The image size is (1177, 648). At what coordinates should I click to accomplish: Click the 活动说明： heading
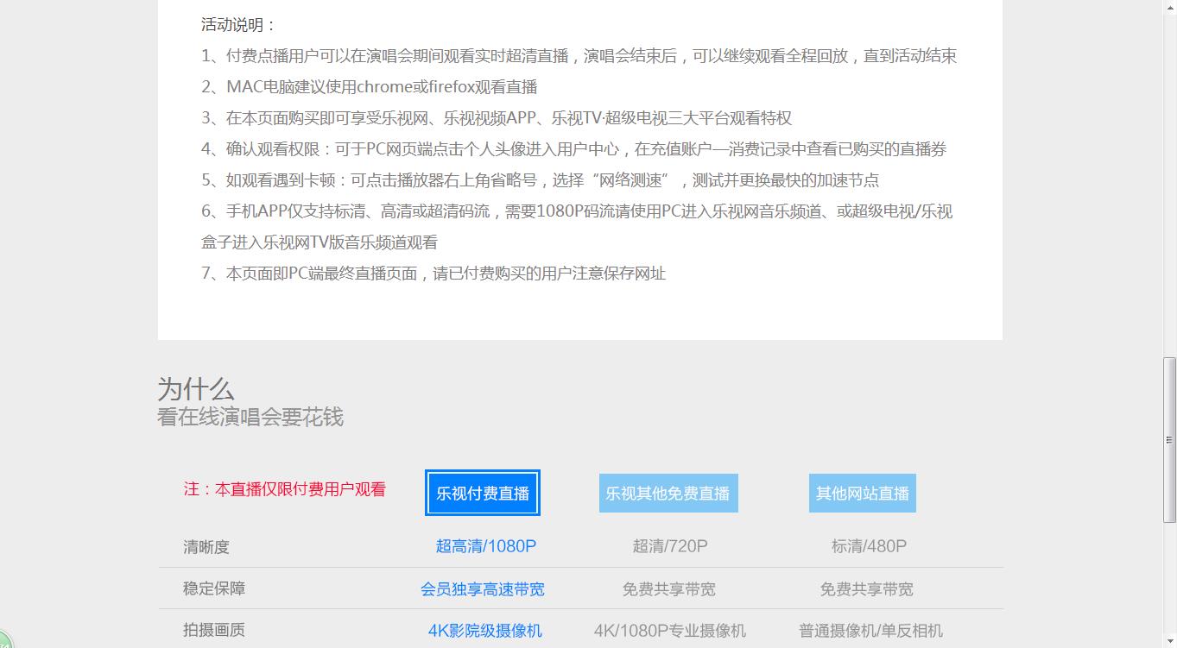tap(239, 25)
